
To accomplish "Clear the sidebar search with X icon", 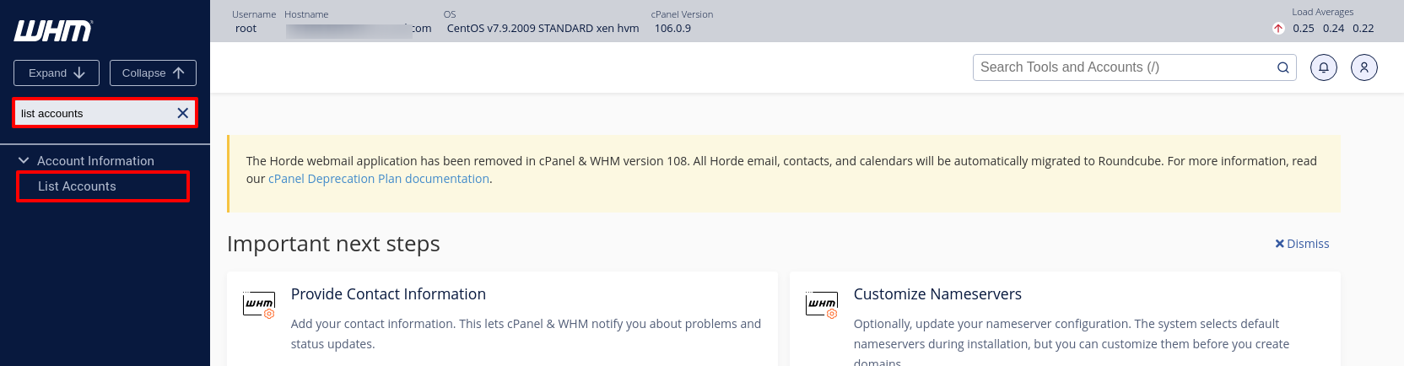I will click(x=182, y=113).
